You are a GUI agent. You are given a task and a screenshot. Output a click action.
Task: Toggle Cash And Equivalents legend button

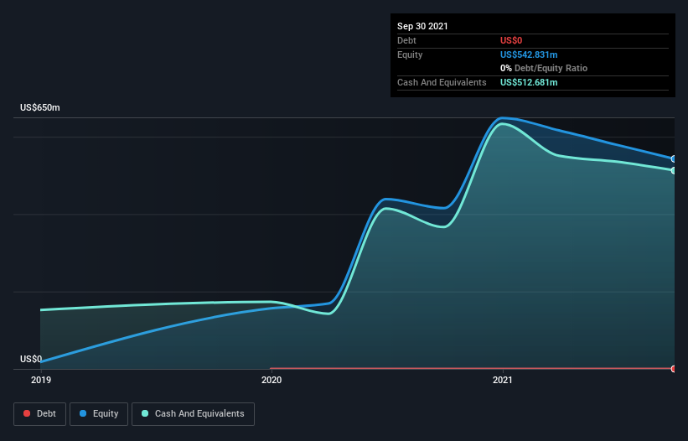pos(193,414)
